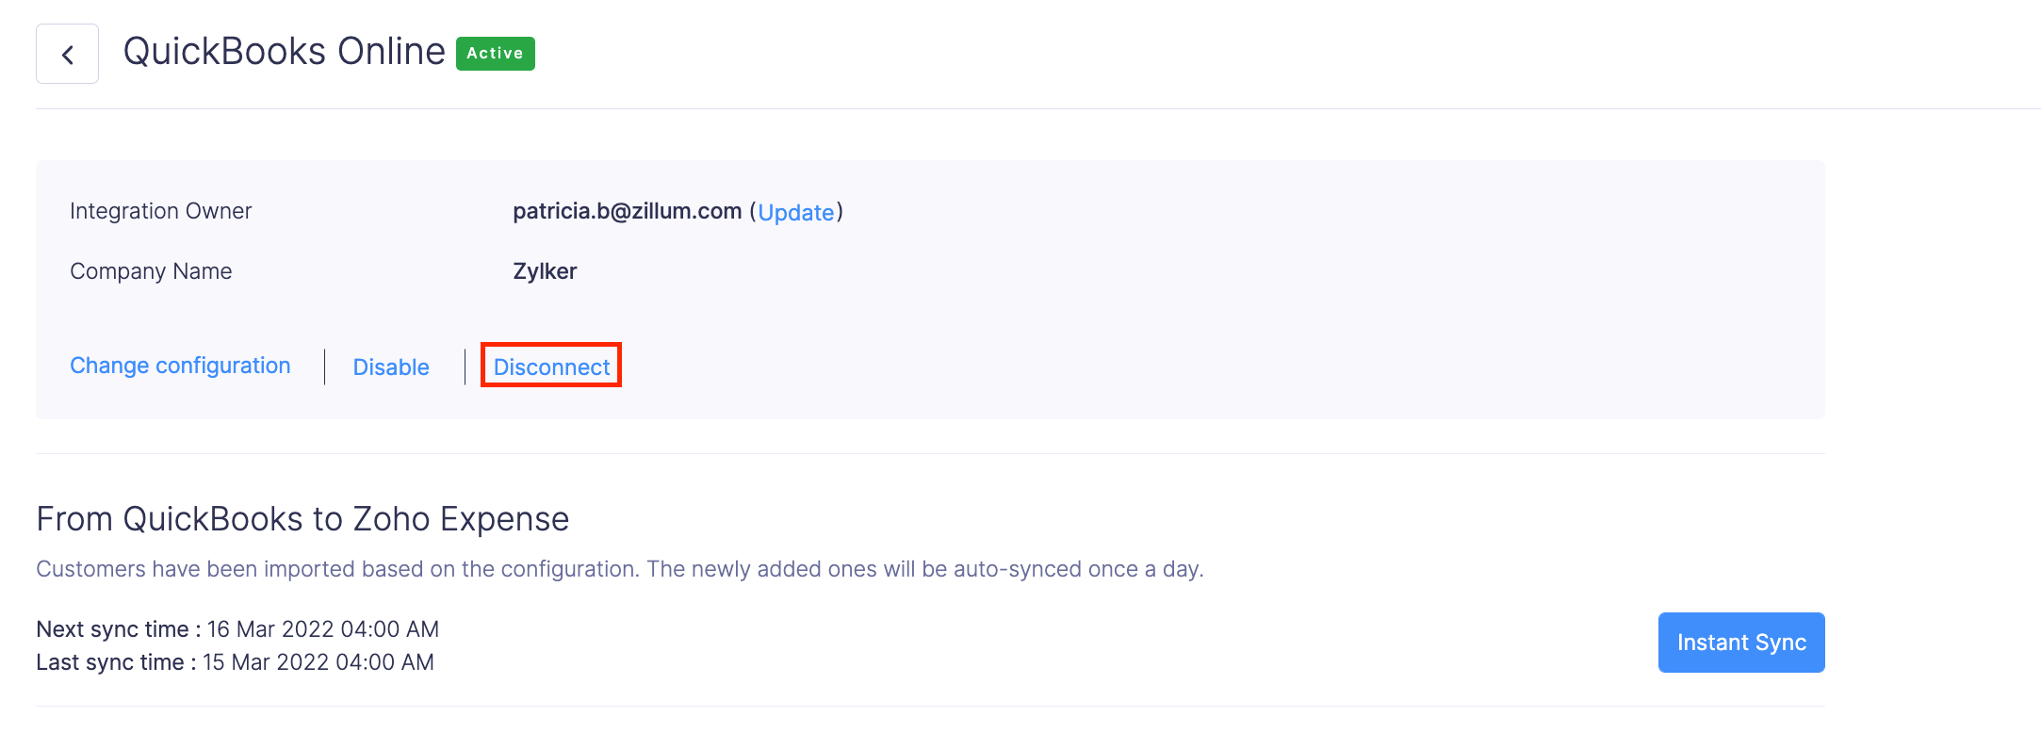
Task: Open the Change configuration link
Action: (180, 366)
